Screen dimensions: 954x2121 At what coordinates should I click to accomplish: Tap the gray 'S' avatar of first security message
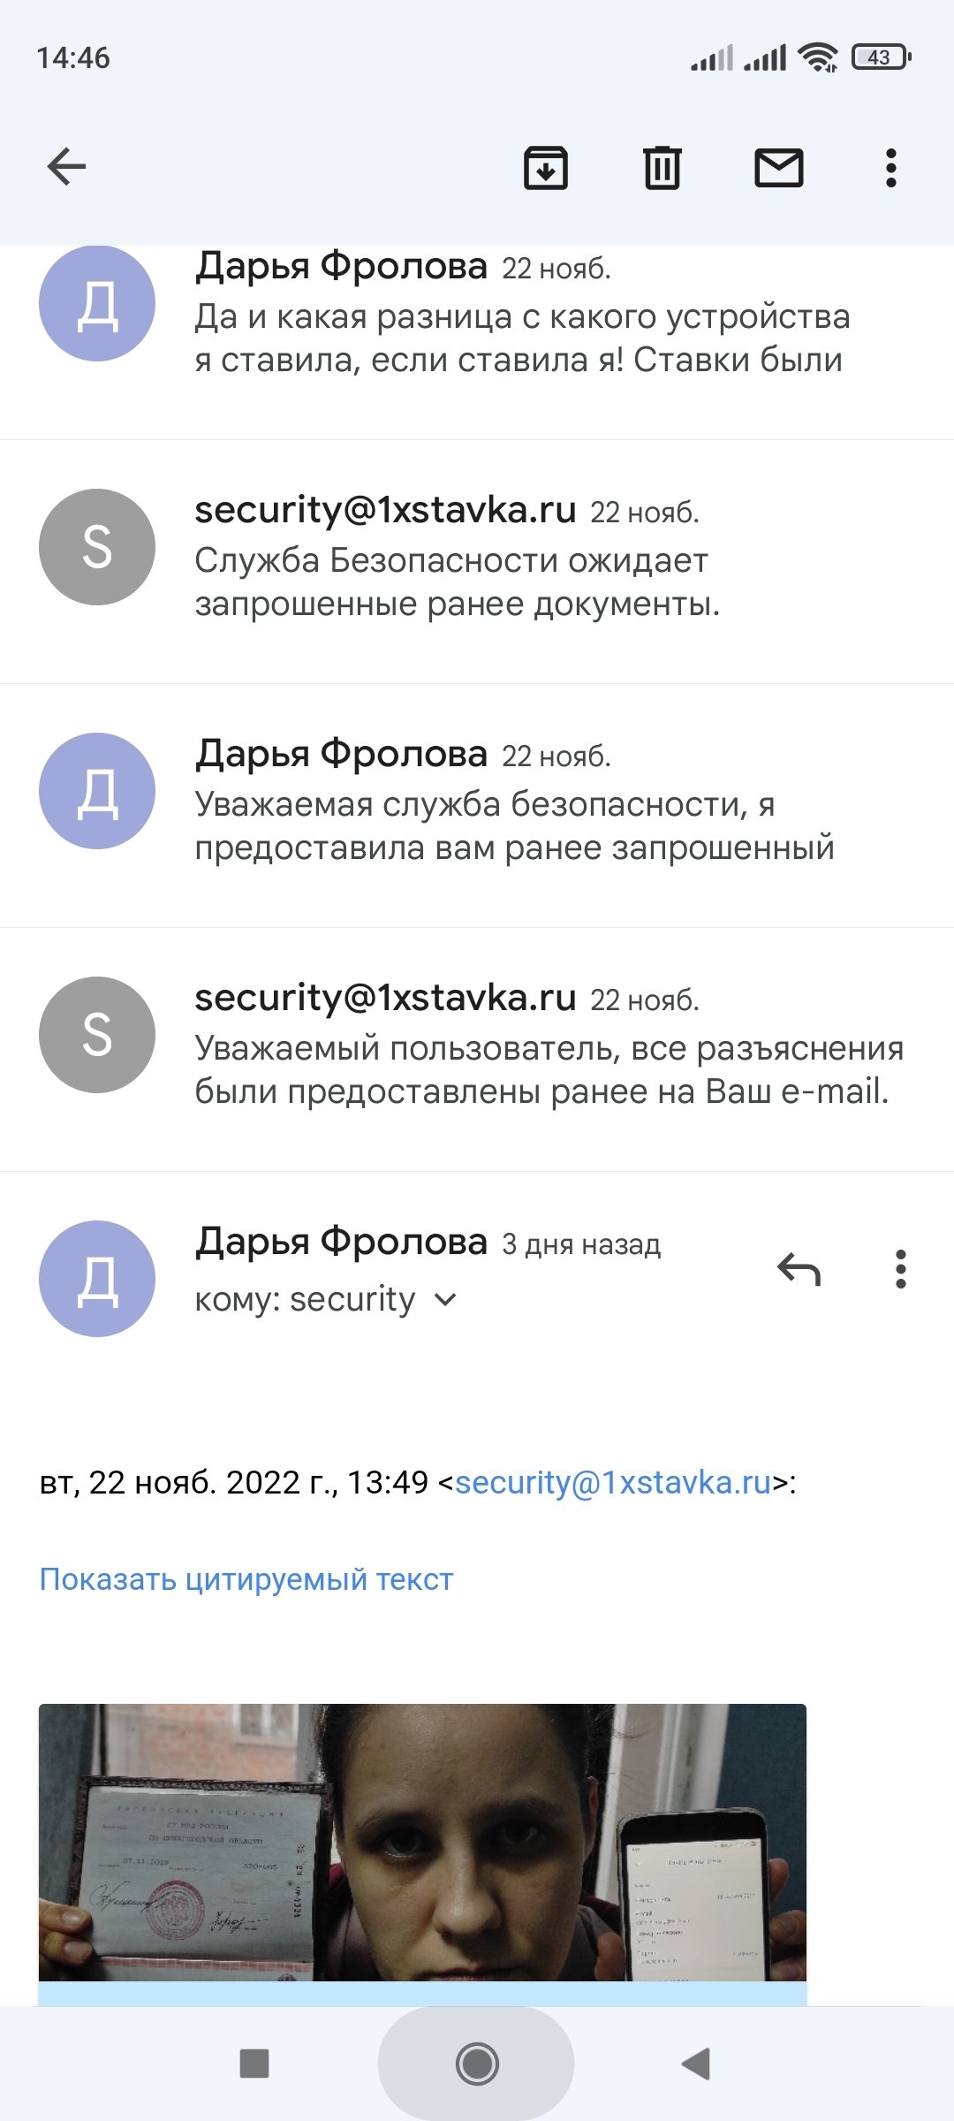coord(97,547)
